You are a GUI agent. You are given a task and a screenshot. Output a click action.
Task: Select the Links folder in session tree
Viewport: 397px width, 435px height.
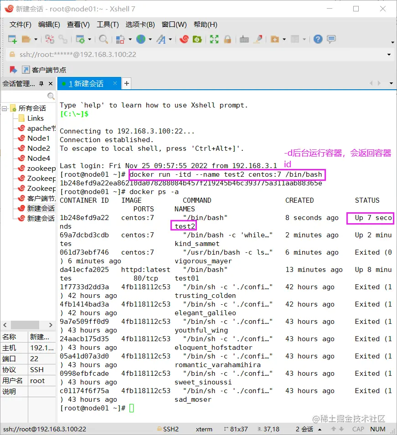pos(35,118)
